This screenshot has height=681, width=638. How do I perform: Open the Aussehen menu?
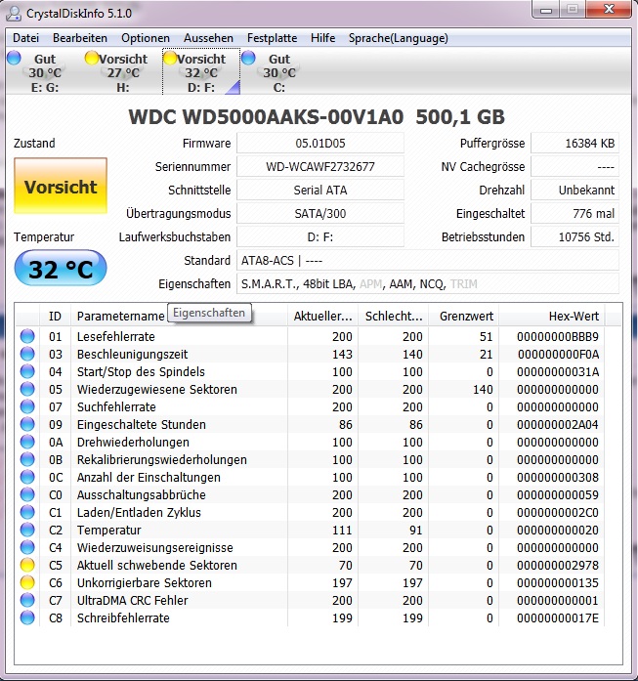coord(208,38)
